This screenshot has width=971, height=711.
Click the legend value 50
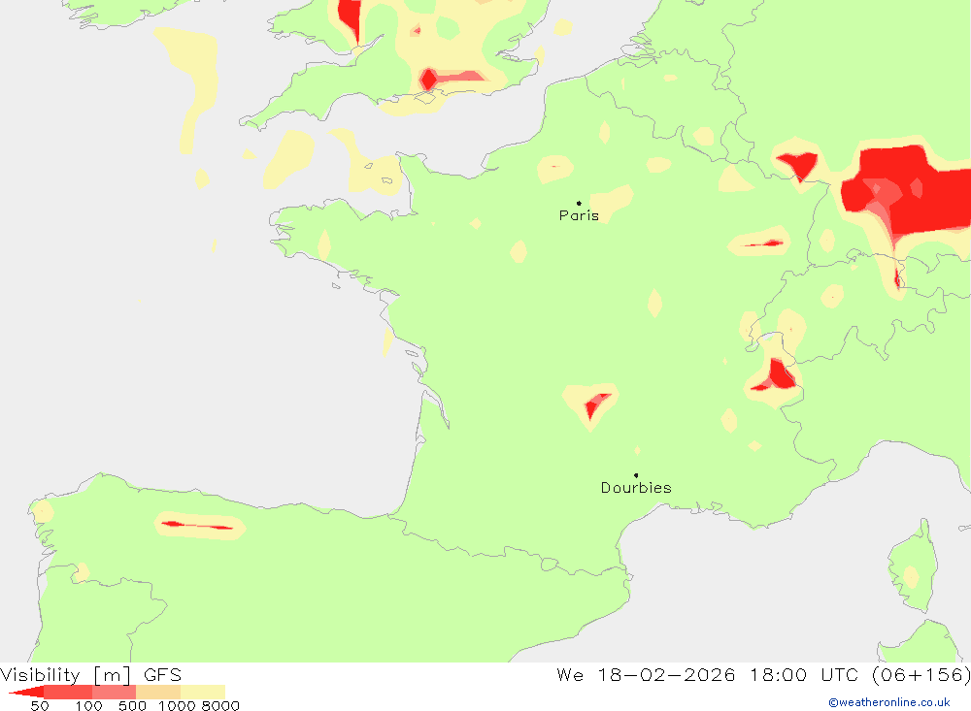pos(40,705)
